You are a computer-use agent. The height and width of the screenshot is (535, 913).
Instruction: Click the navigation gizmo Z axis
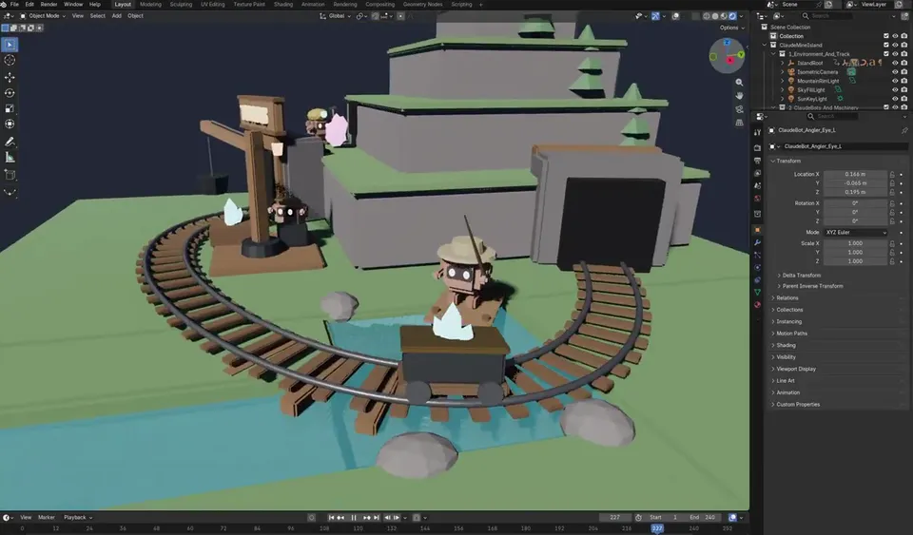[x=727, y=43]
